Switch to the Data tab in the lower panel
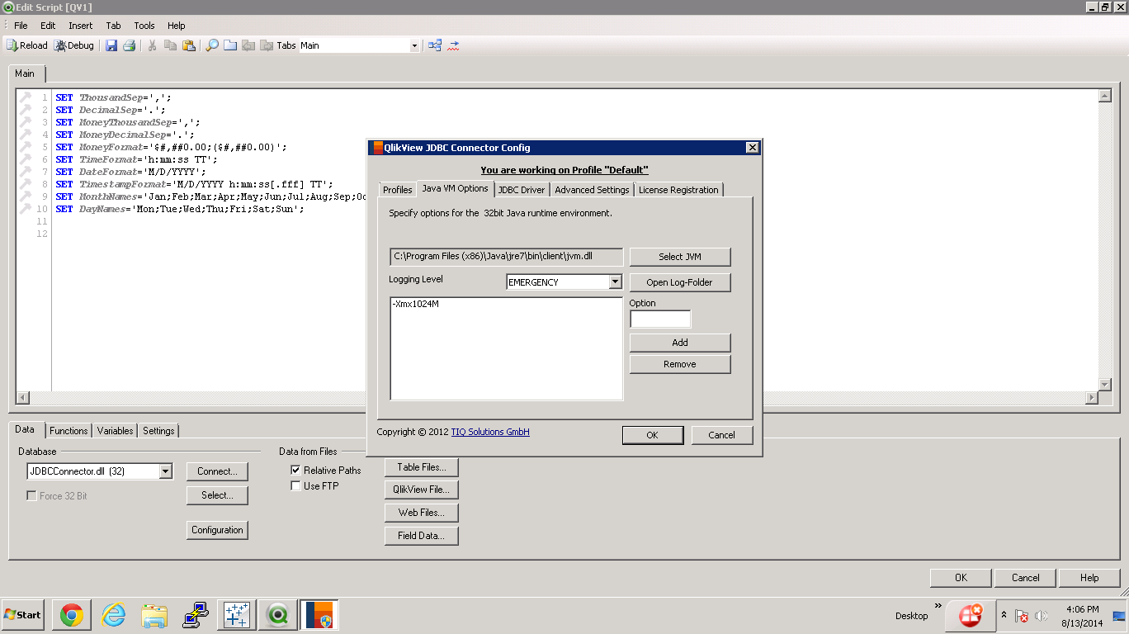Image resolution: width=1129 pixels, height=634 pixels. 25,429
